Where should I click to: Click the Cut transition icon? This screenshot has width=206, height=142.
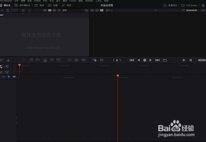coord(69,60)
